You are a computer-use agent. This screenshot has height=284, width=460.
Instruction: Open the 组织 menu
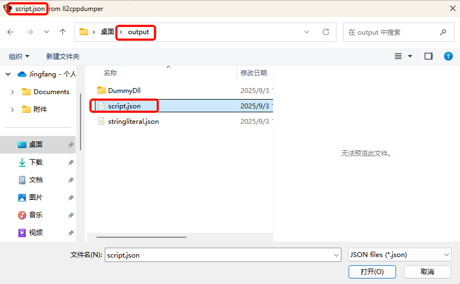19,56
